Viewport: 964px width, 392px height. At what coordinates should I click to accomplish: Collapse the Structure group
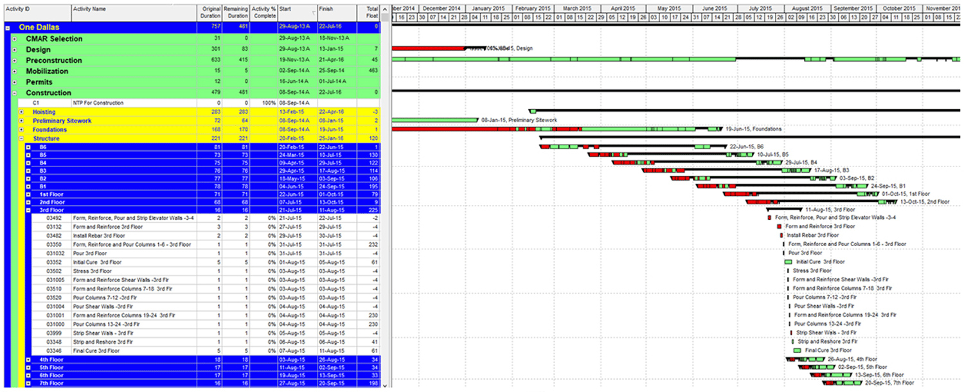[x=21, y=138]
